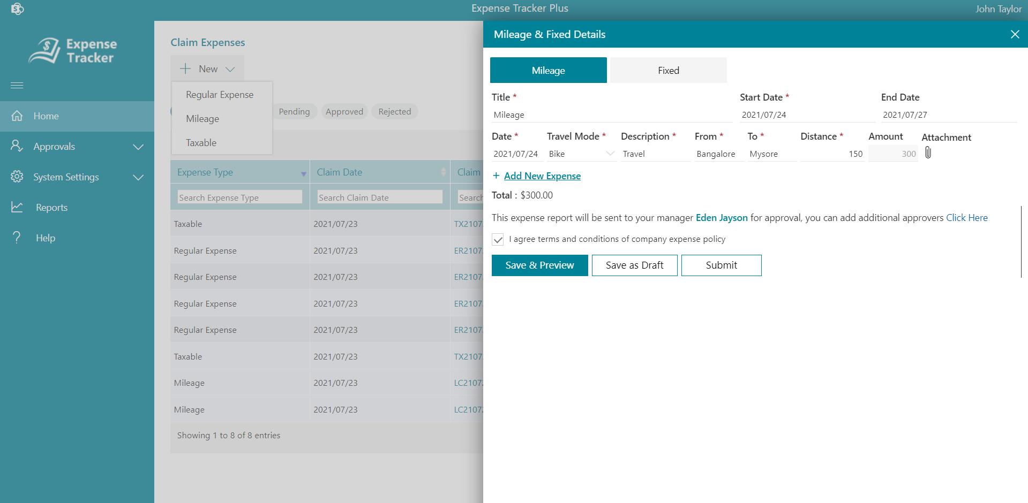Click the Approvals person icon
1028x503 pixels.
click(17, 146)
